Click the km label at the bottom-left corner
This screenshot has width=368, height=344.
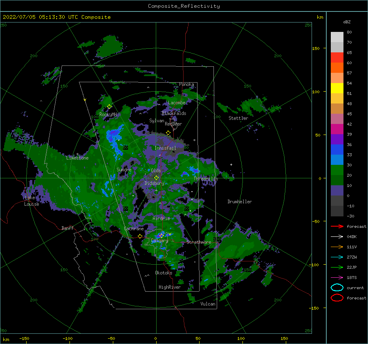point(6,340)
